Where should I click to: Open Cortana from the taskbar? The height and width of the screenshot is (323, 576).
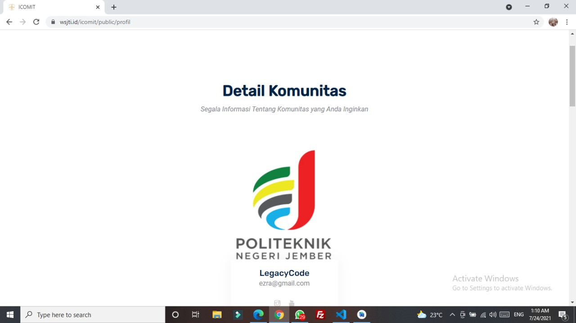click(x=175, y=314)
